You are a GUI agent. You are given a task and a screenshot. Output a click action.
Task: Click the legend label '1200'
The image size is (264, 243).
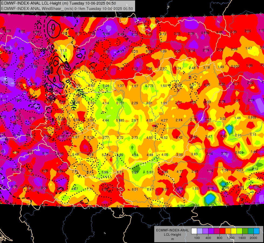click(231, 238)
